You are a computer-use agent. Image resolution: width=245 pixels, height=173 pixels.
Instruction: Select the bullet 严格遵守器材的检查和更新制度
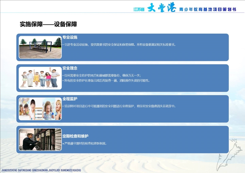[85, 143]
